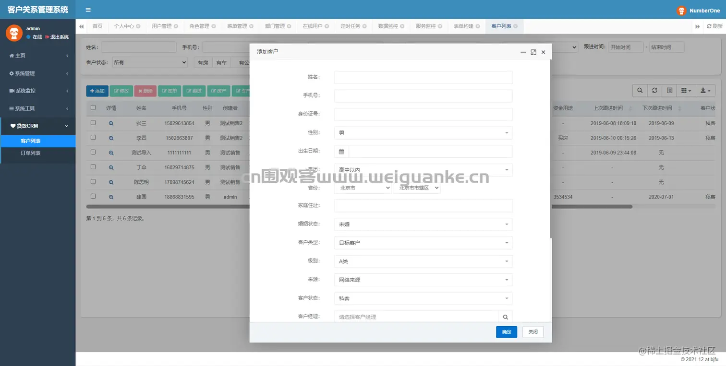Maximize the 添加客户 dialog
The width and height of the screenshot is (726, 366).
(x=533, y=52)
